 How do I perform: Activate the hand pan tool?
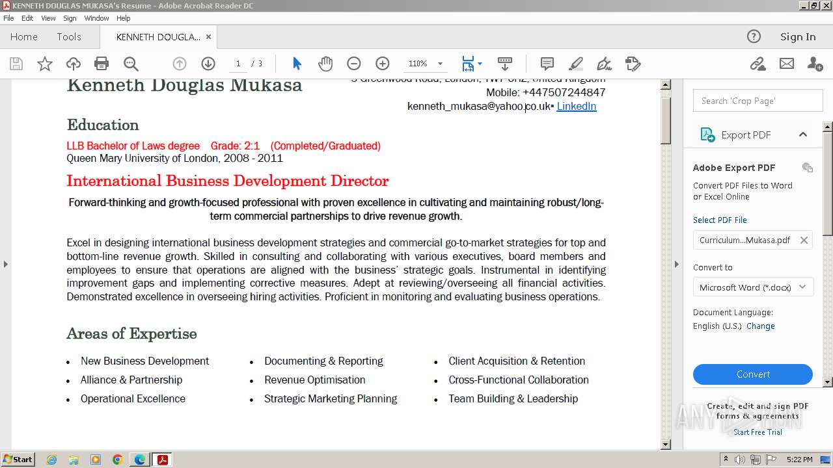click(x=325, y=64)
